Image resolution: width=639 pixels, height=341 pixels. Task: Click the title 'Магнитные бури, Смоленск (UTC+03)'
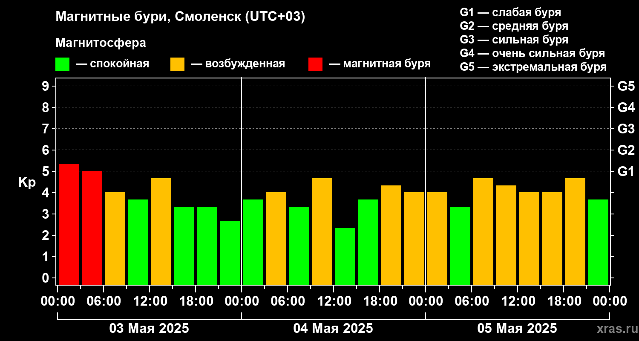point(181,17)
